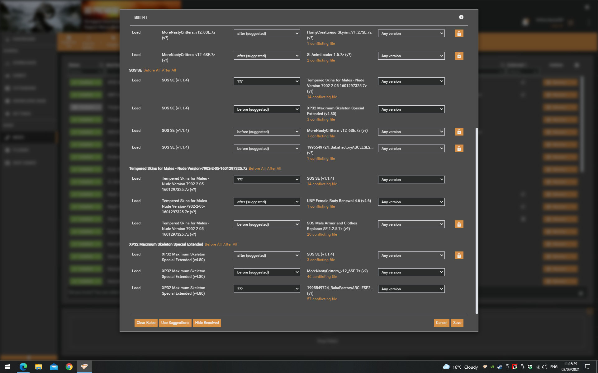Toggle lock icon on SLAnimLoader rule row
Viewport: 598px width, 373px height.
pos(459,56)
